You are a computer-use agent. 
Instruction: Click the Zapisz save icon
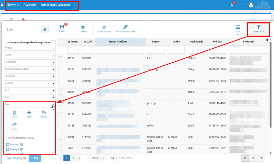point(62,27)
